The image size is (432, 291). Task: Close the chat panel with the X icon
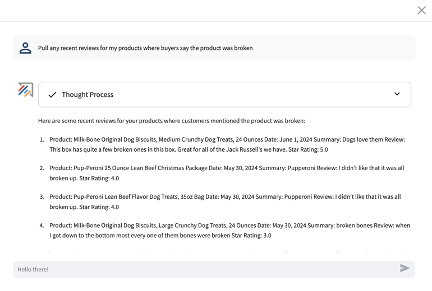[421, 11]
